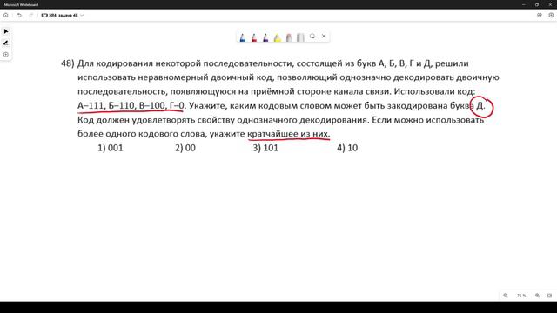
Task: Pick the red pen
Action: pos(254,37)
